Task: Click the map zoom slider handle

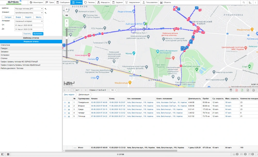Action: coord(67,38)
